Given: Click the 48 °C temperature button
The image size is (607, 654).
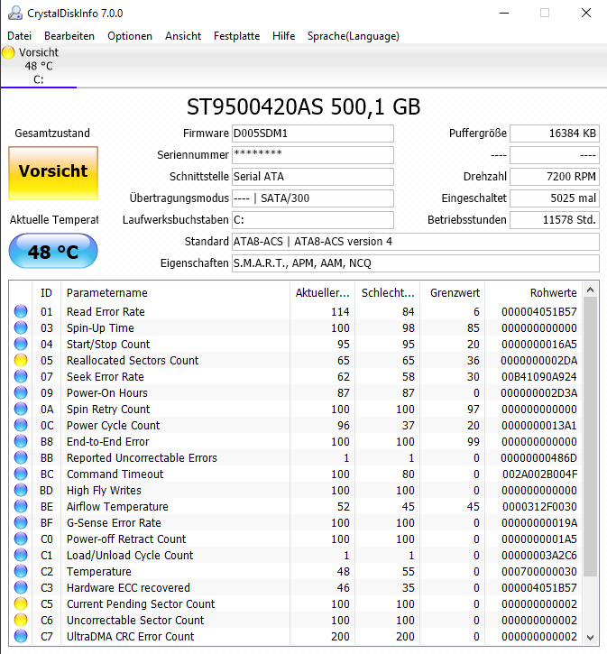Looking at the screenshot, I should (x=53, y=251).
